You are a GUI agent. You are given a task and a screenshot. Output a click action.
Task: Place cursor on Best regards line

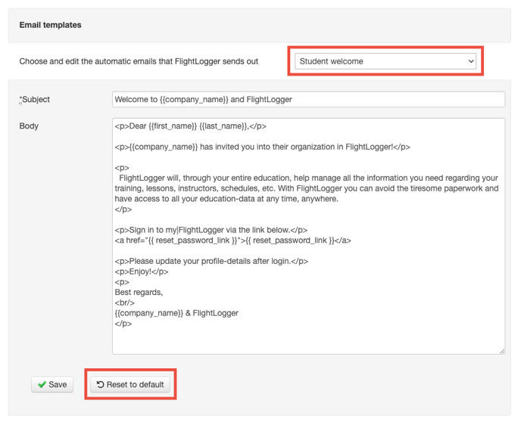[139, 292]
